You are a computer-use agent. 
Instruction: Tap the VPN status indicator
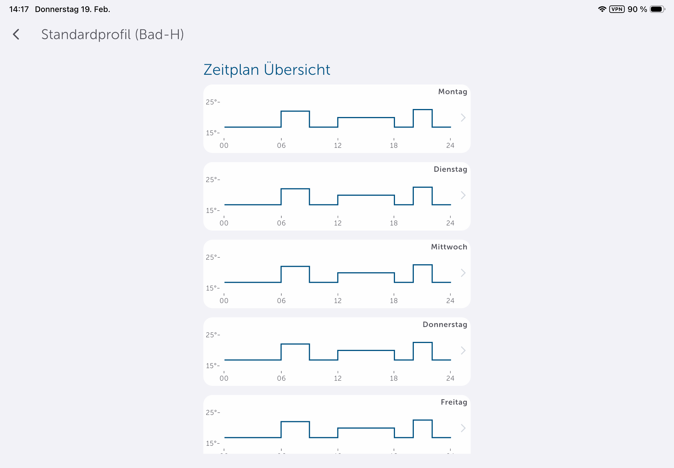coord(617,9)
